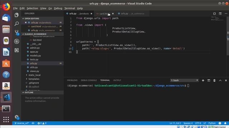Open the View menu
The height and width of the screenshot is (128, 229).
pos(43,8)
